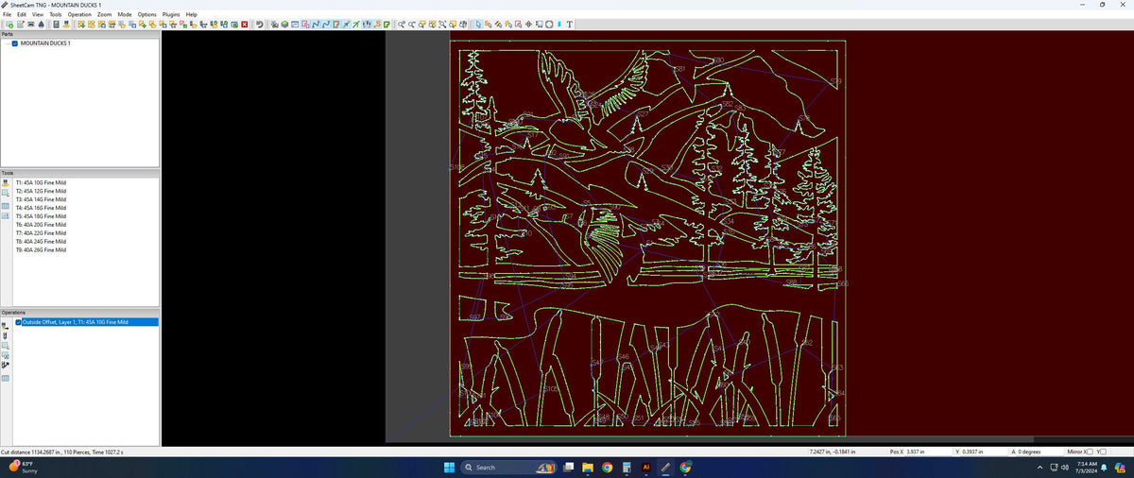Select tool T1: 45A 10G Fine Mild
Viewport: 1134px width, 478px height.
click(x=41, y=182)
